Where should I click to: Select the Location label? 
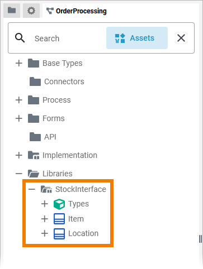[83, 233]
